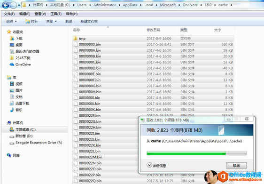Expand the arrow after Microsoft in breadcrumb
264x184 pixels.
(179, 5)
